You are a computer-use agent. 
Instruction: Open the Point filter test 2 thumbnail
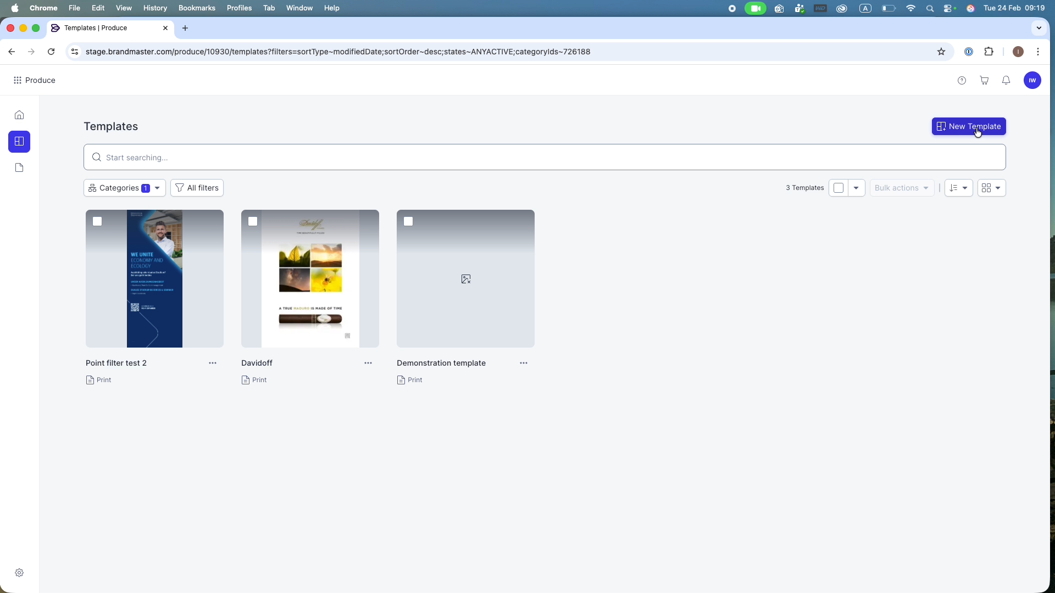[154, 278]
